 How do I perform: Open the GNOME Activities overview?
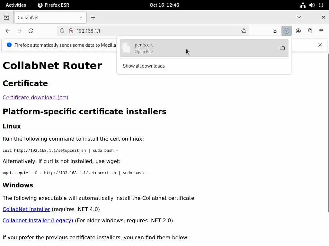point(16,5)
